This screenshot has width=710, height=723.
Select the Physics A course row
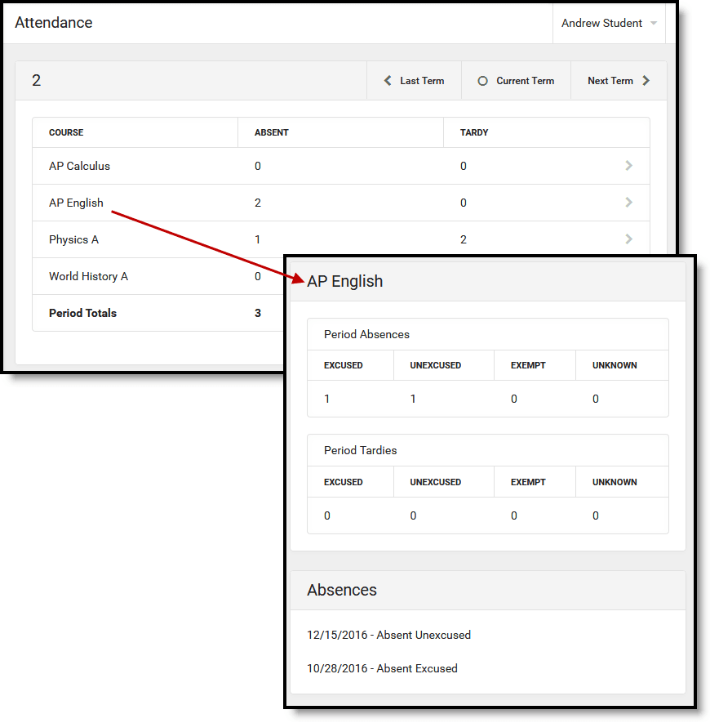pyautogui.click(x=73, y=239)
